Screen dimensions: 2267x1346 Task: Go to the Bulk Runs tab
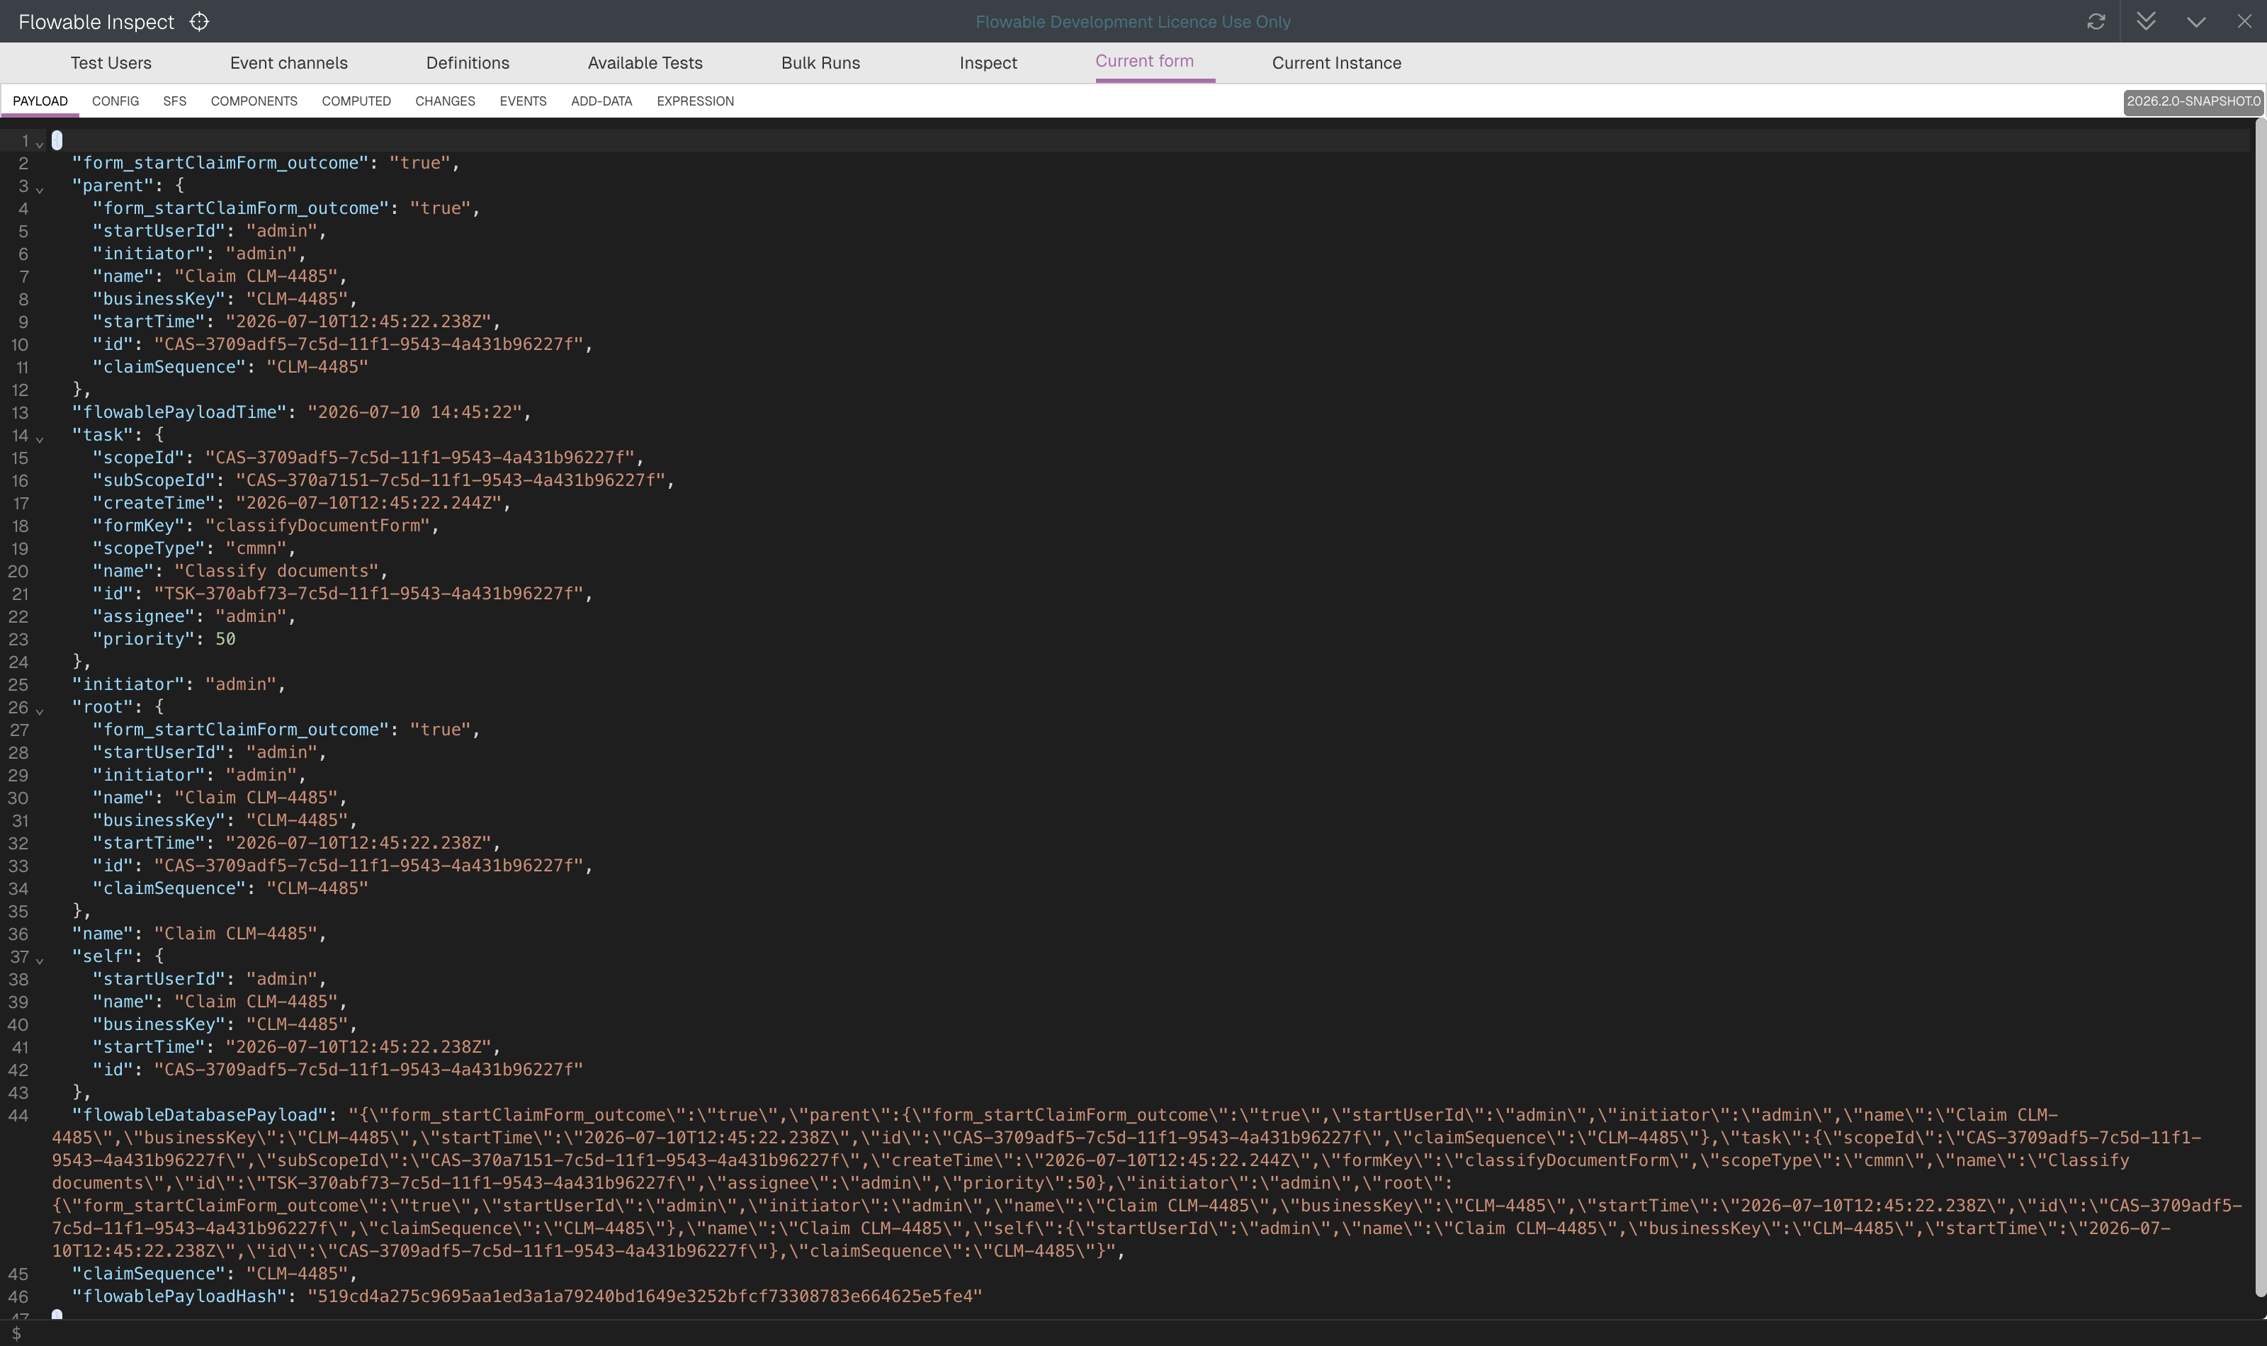coord(820,62)
